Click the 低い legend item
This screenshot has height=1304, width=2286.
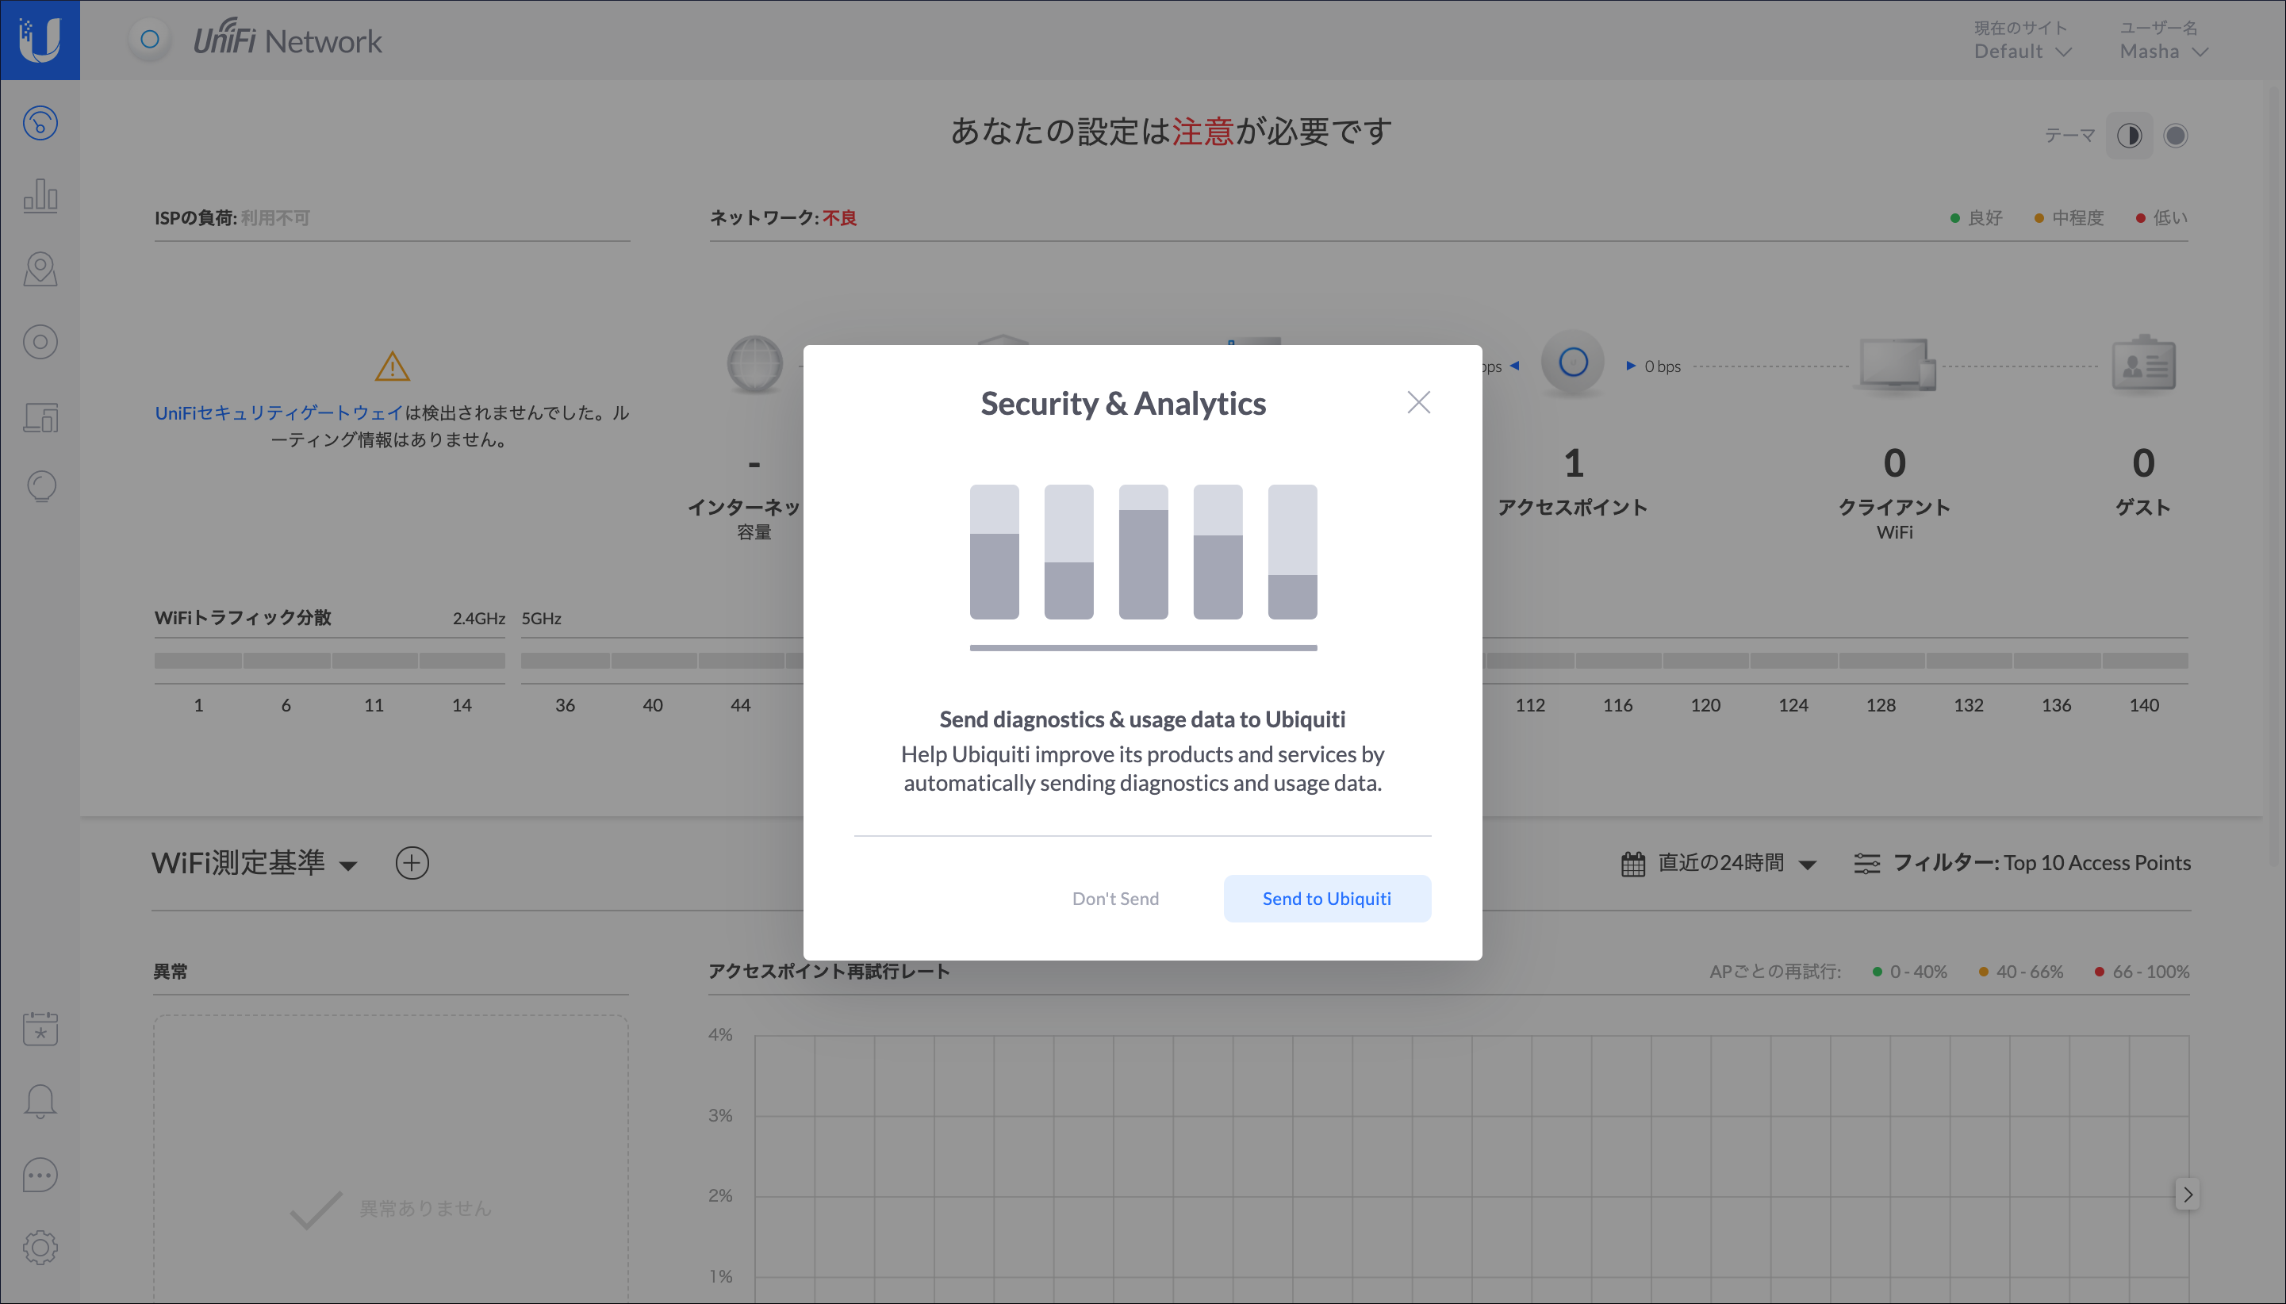2161,217
